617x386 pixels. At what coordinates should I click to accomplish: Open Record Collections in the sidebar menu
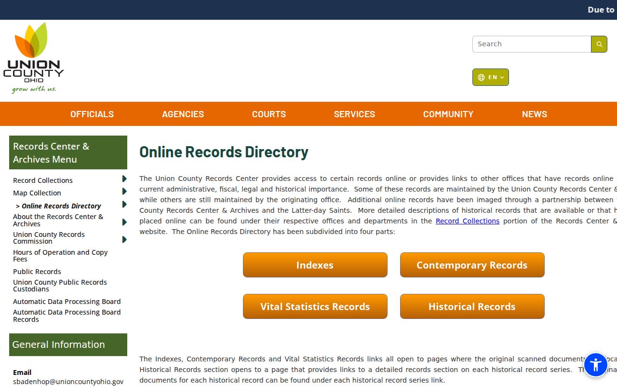(x=43, y=180)
